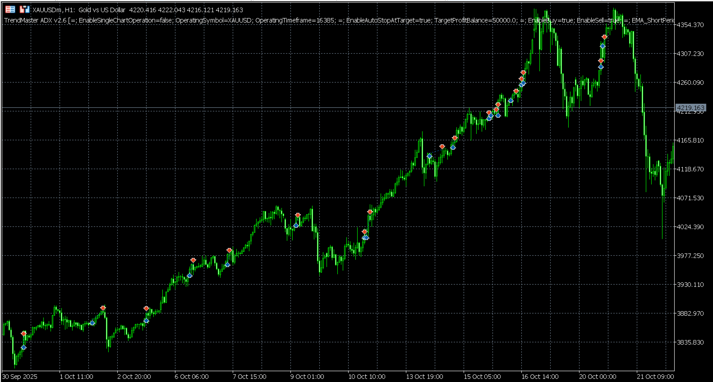Viewport: 713px width, 382px height.
Task: Click the 4165.810 price scale label
Action: coord(690,140)
